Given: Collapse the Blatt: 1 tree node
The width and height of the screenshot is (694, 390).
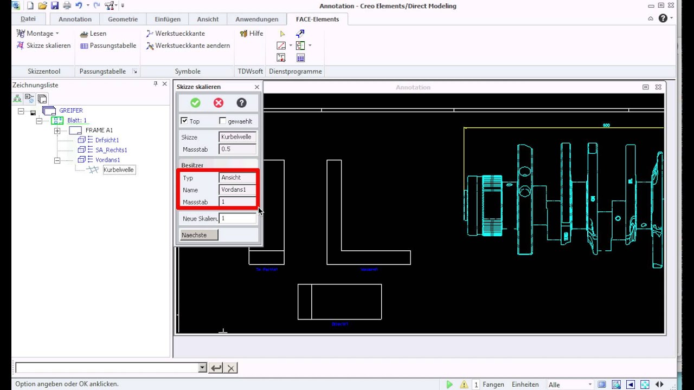Looking at the screenshot, I should (x=39, y=121).
